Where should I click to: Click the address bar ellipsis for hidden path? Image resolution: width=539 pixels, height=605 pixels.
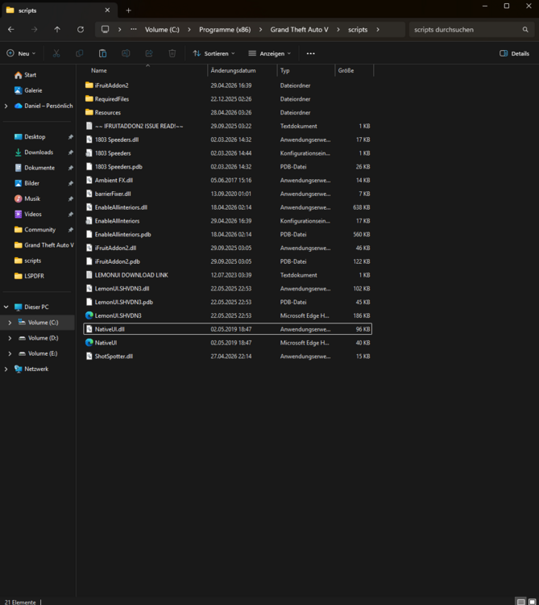coord(133,29)
